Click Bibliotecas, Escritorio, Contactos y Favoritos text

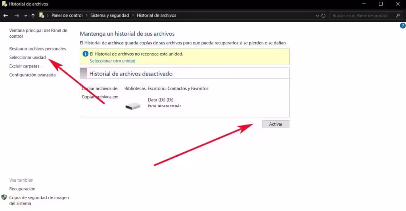click(166, 88)
